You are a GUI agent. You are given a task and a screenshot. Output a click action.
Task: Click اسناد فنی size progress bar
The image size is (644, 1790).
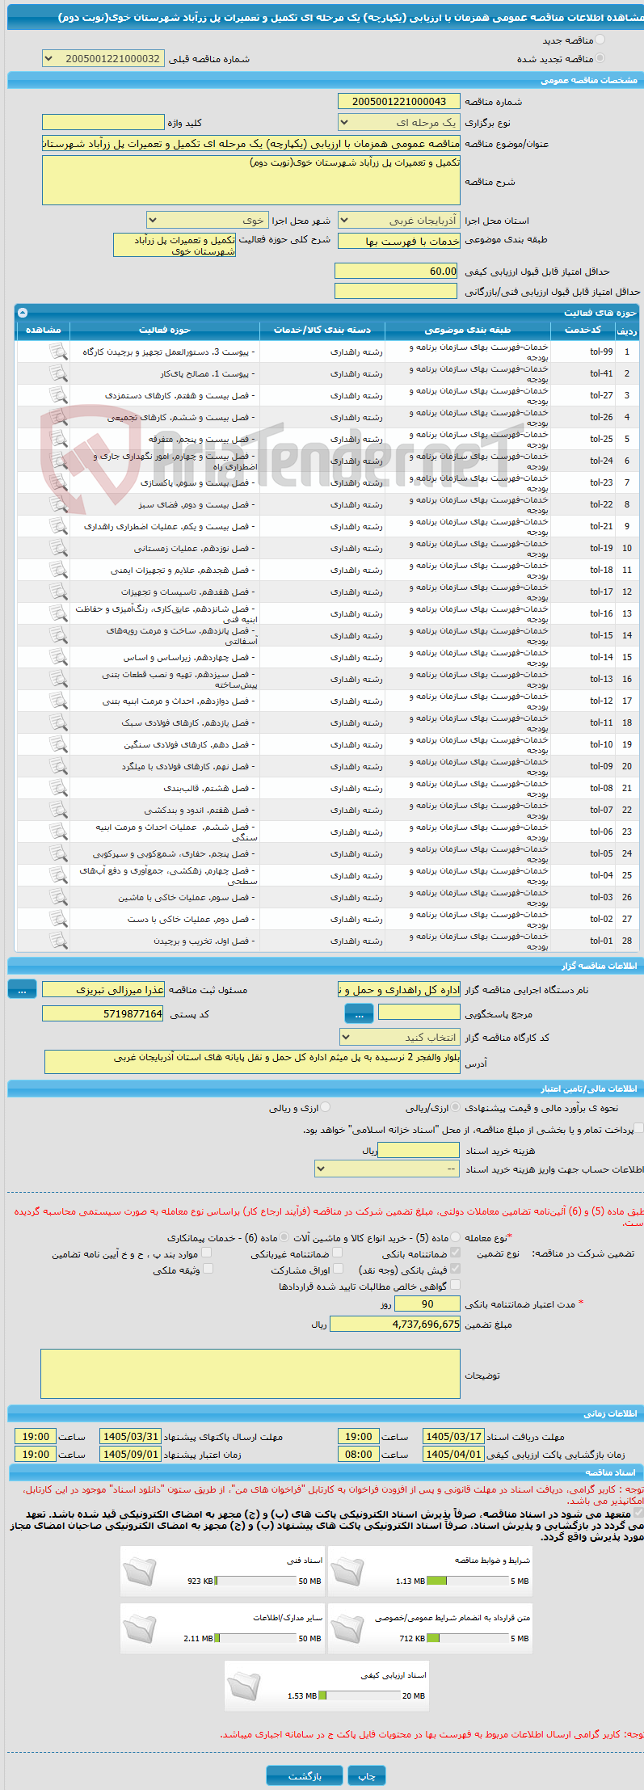255,1581
